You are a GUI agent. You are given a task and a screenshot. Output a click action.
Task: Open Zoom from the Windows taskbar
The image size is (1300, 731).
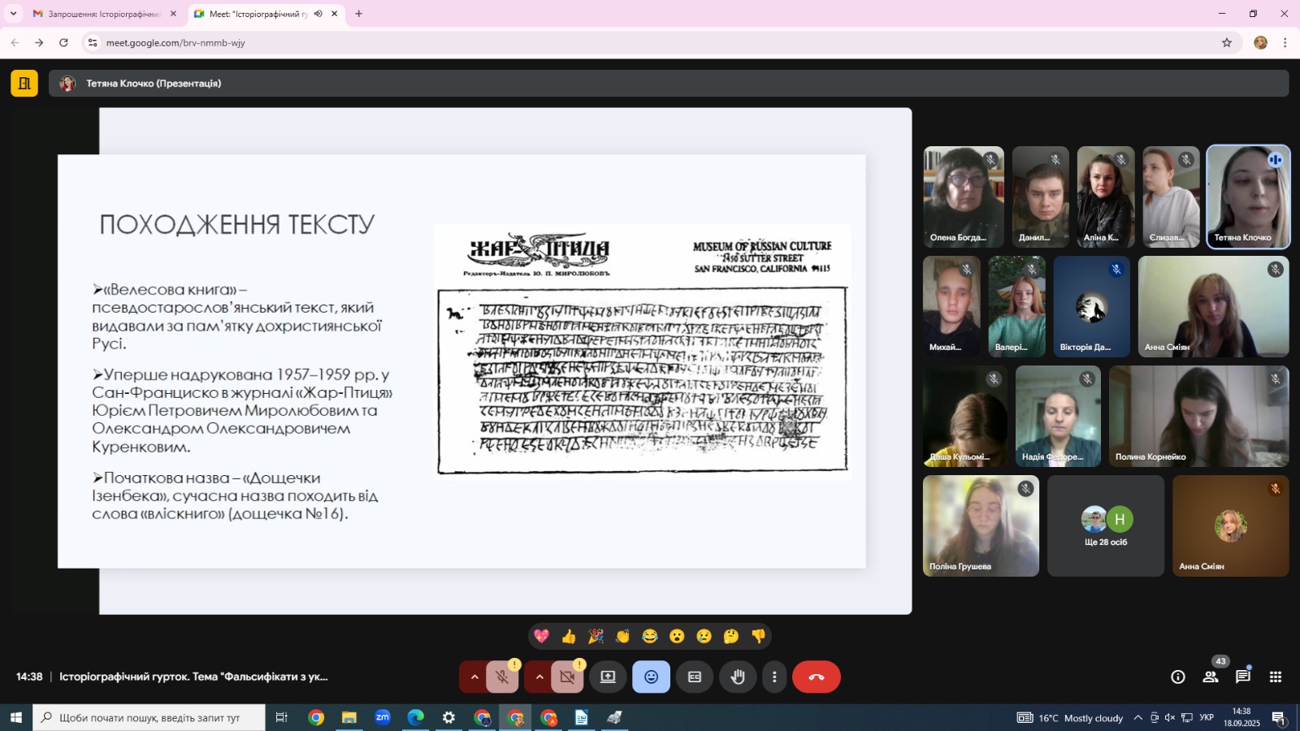382,718
